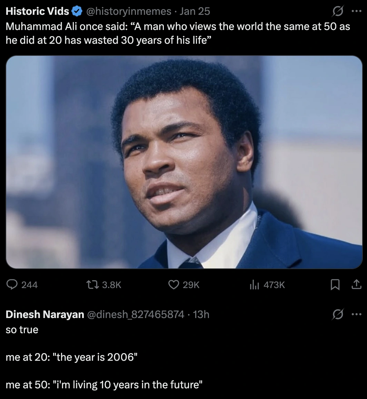The height and width of the screenshot is (399, 367).
Task: Click the blue verified badge
Action: point(77,11)
